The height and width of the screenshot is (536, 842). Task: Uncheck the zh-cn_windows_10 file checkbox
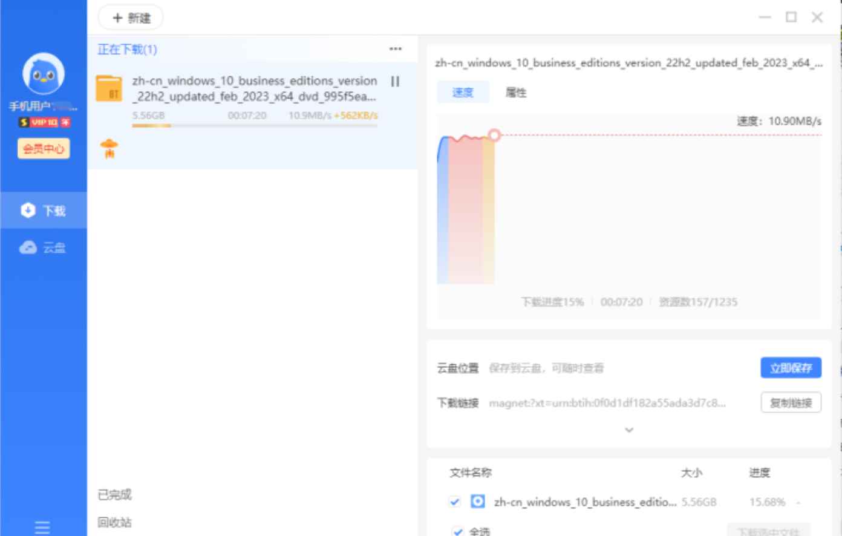pos(455,502)
